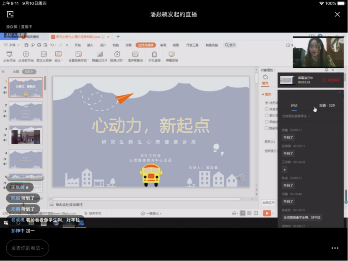
Task: Click the 隐藏幻灯片 hide slide icon
Action: tap(100, 54)
